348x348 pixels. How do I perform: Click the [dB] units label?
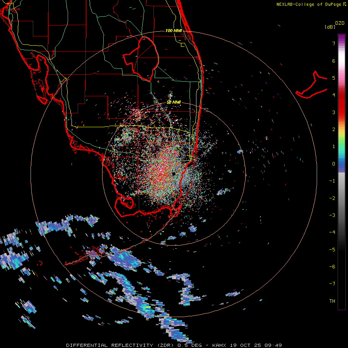(330, 27)
